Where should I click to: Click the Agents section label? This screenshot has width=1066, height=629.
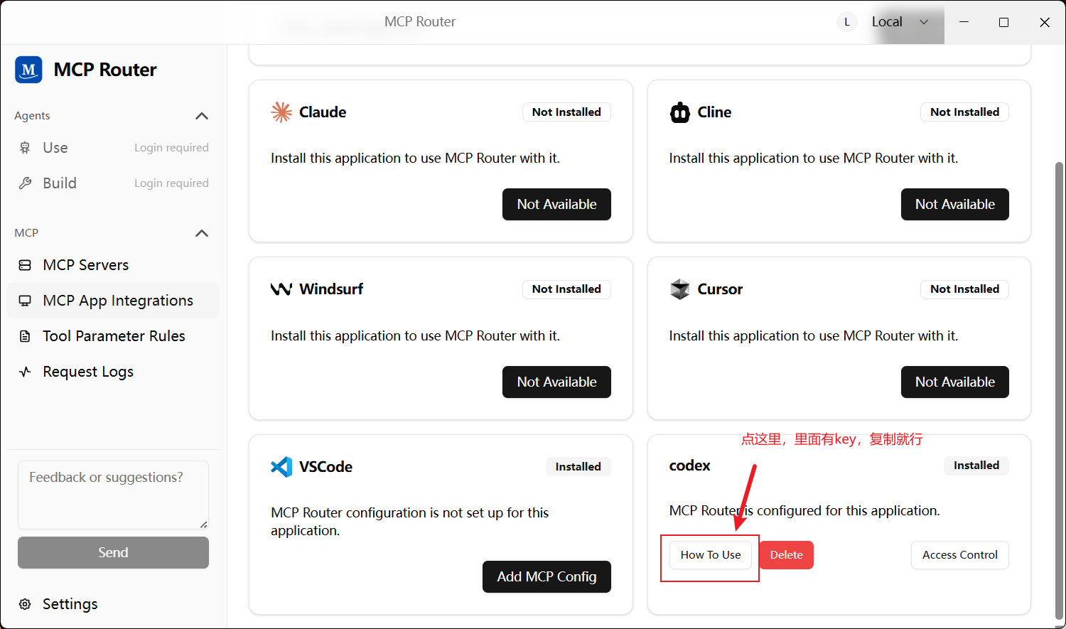coord(32,116)
